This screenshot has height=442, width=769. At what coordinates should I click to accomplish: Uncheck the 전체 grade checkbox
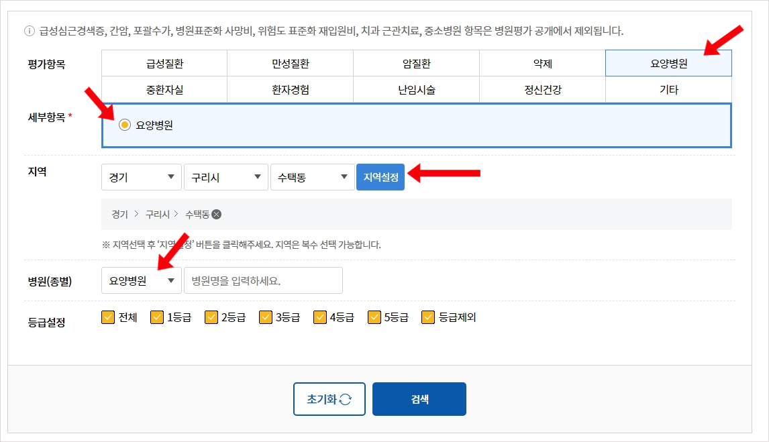[x=107, y=317]
